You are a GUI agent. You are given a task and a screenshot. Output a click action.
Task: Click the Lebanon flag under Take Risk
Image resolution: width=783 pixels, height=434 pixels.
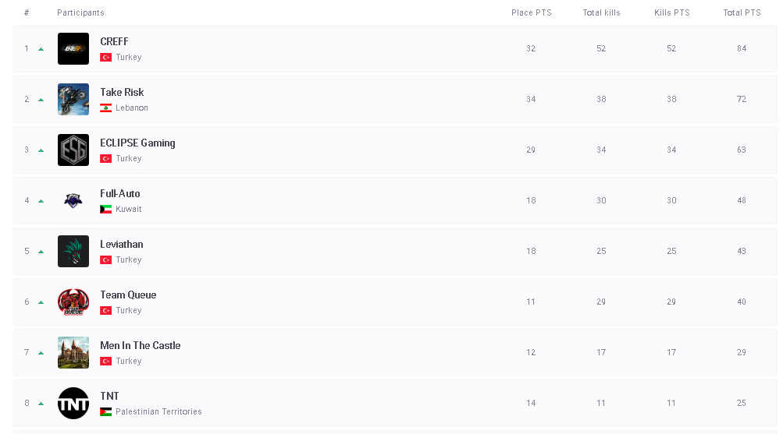pos(106,108)
